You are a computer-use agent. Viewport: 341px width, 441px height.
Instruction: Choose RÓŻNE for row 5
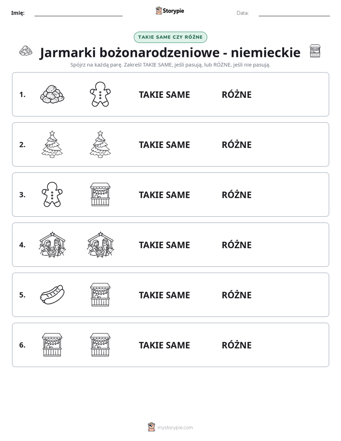(236, 295)
